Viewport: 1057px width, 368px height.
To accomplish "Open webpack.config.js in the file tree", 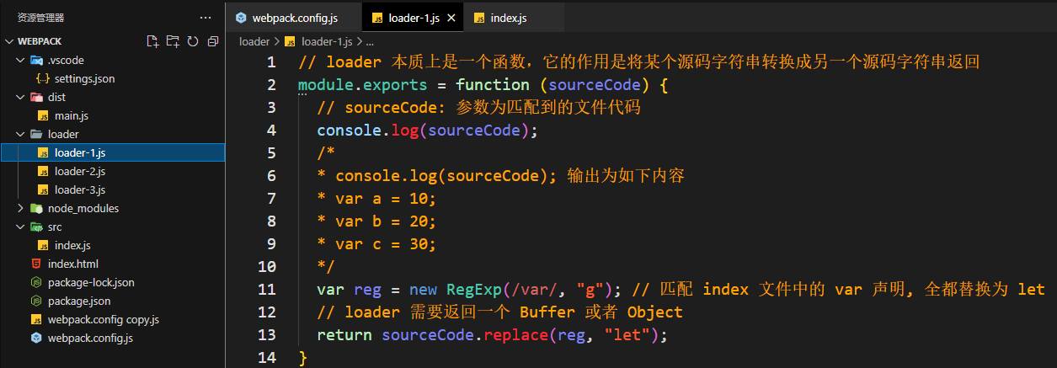I will pos(90,338).
